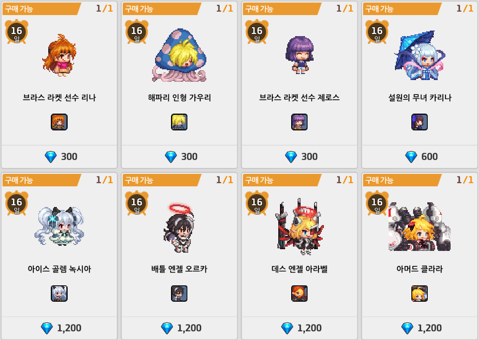Purchase 설원의 무녀 카리나 for 600 gems
Image resolution: width=479 pixels, height=340 pixels.
pyautogui.click(x=420, y=157)
